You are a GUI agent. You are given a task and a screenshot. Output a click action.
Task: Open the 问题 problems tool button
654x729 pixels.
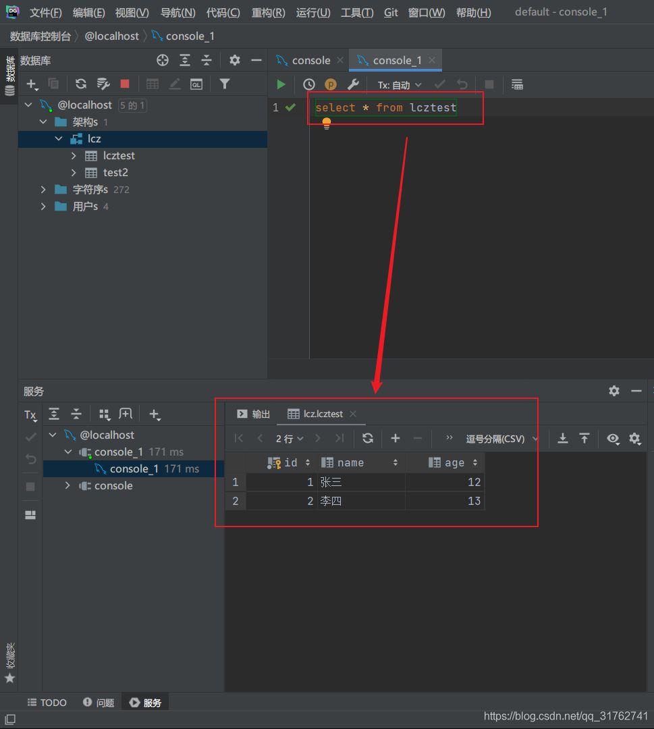(x=99, y=703)
